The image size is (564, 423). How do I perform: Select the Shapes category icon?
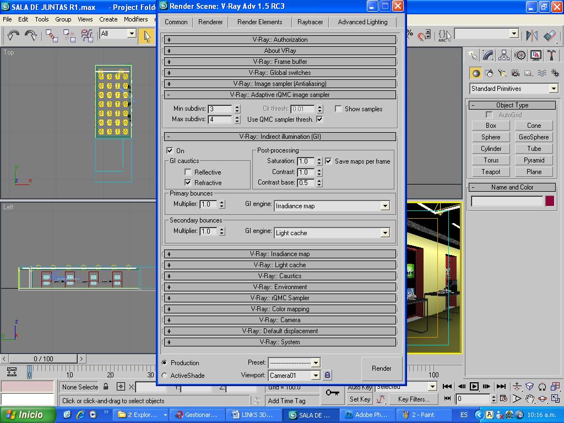pos(489,73)
